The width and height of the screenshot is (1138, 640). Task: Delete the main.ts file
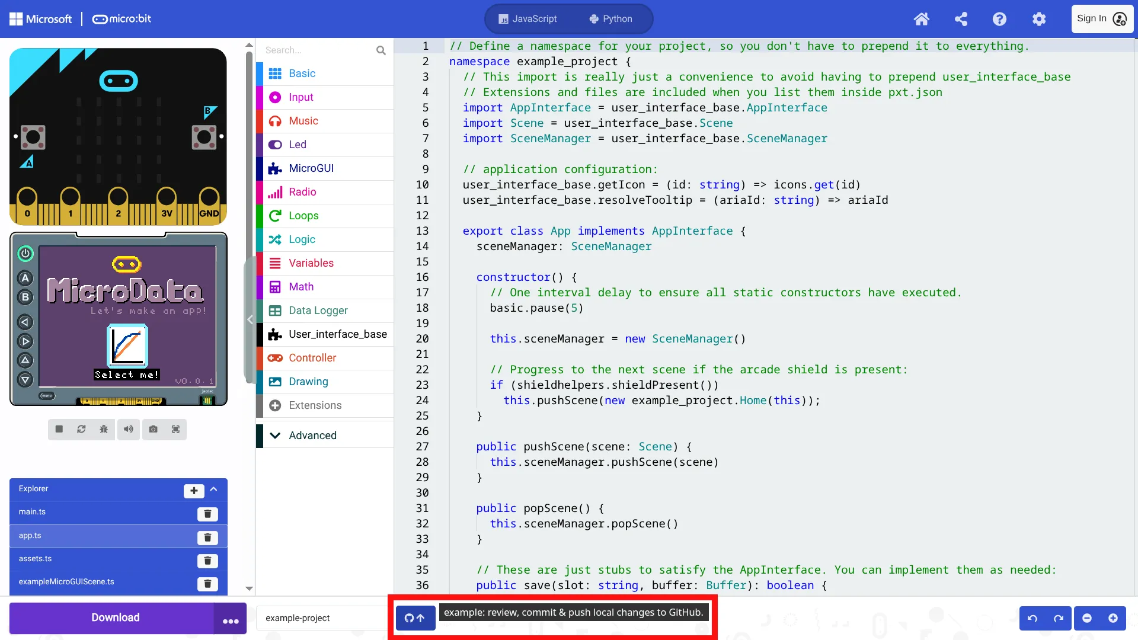point(207,514)
